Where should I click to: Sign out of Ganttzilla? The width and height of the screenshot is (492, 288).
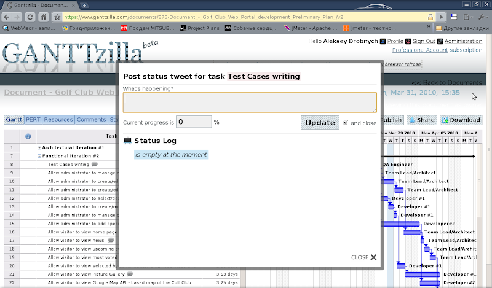[424, 41]
